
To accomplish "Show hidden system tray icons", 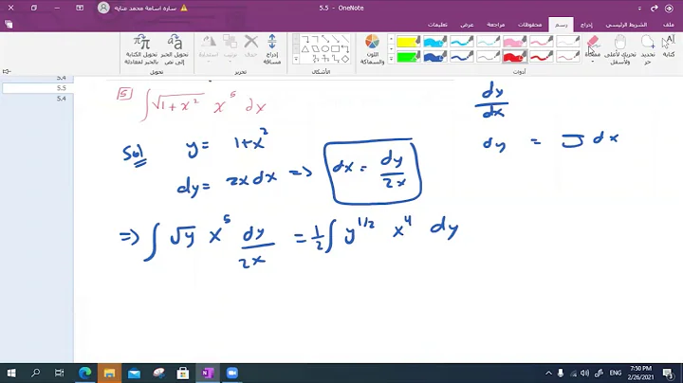I will tap(548, 373).
